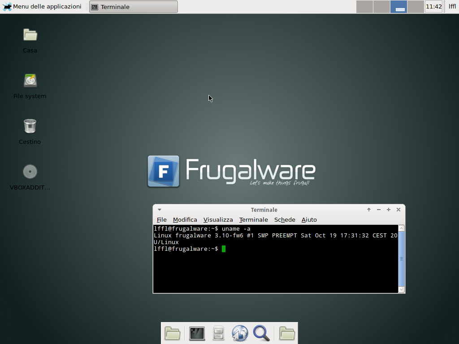Switch to the second workspace
This screenshot has width=459, height=344.
coord(381,7)
